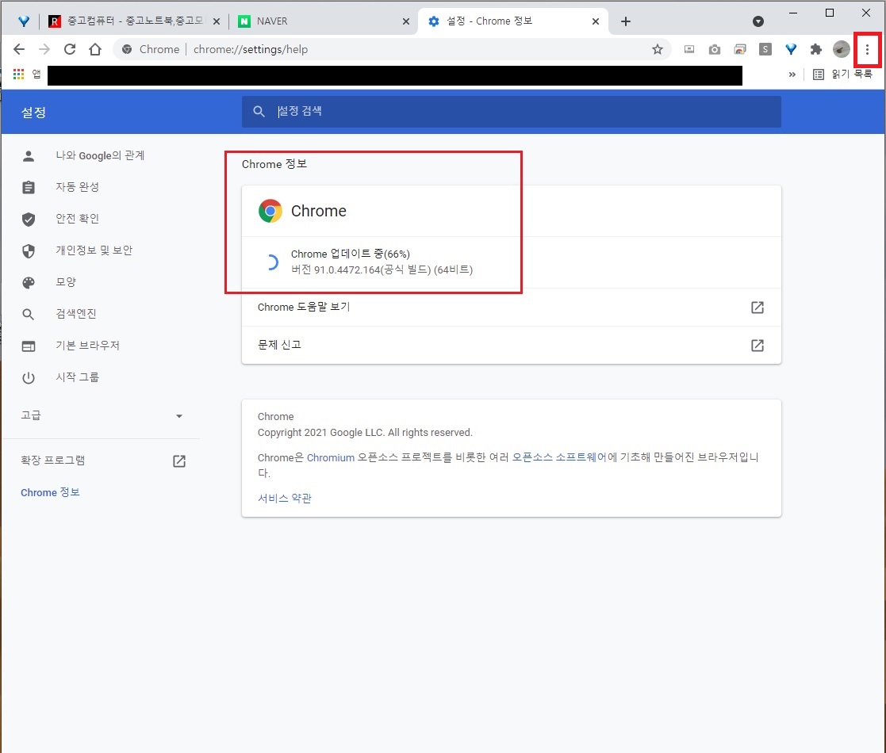
Task: Click the site info icon in address bar
Action: click(127, 49)
